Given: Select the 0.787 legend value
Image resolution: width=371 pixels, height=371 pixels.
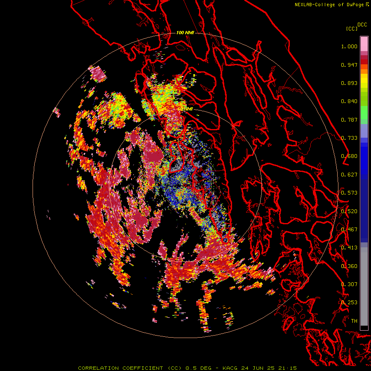Looking at the screenshot, I should click(349, 120).
